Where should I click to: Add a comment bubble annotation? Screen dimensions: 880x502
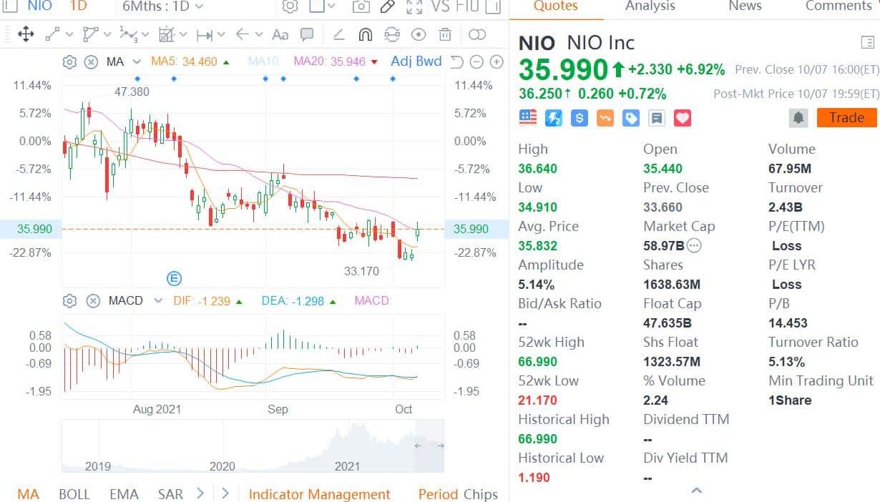[x=307, y=34]
